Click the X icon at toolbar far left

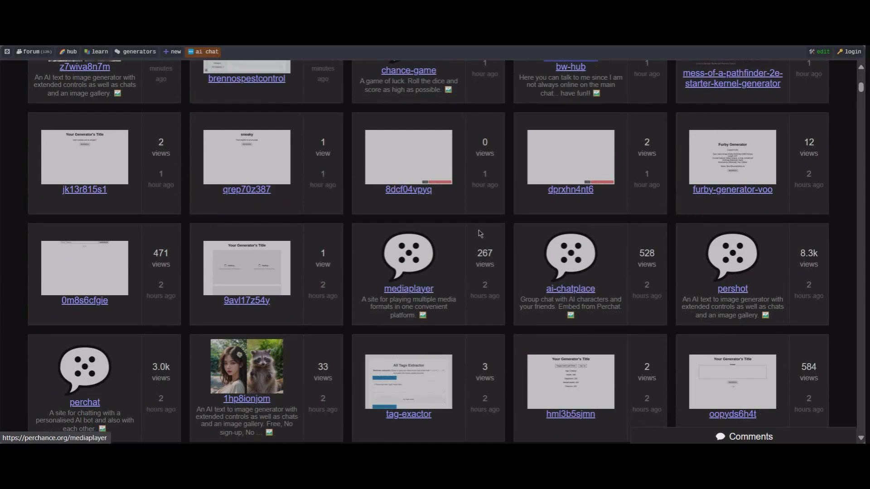(7, 52)
